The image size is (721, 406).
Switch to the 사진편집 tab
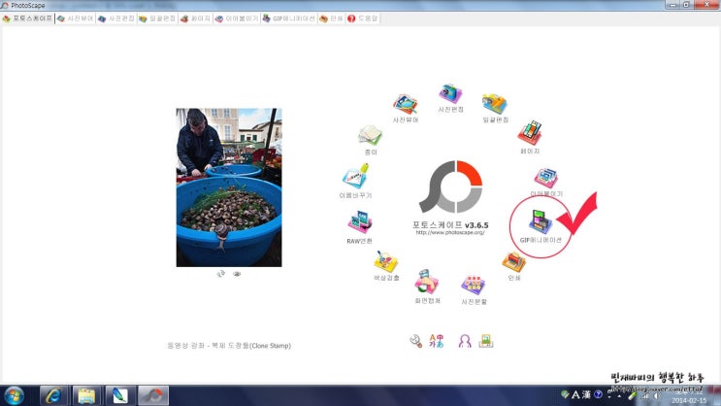point(116,18)
